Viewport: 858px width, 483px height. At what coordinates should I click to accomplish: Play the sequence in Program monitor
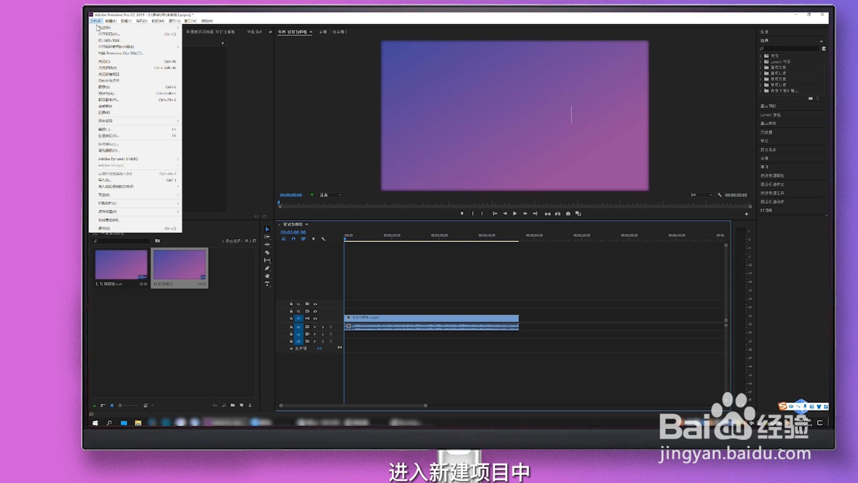tap(515, 214)
